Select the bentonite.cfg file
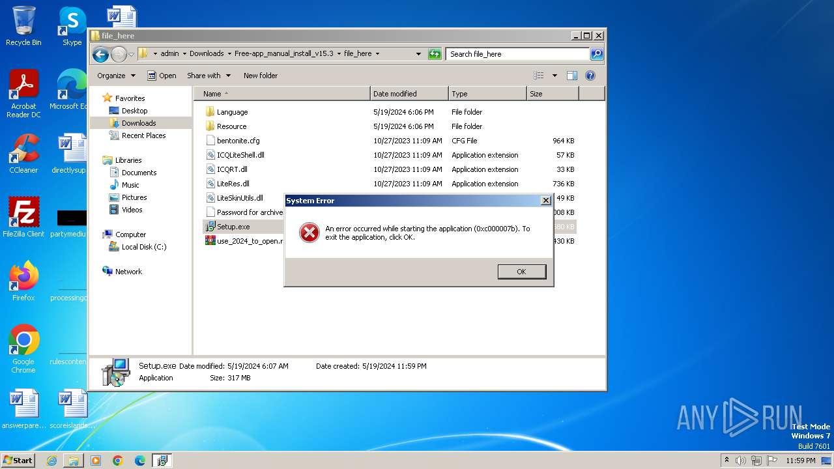834x469 pixels. [x=238, y=141]
